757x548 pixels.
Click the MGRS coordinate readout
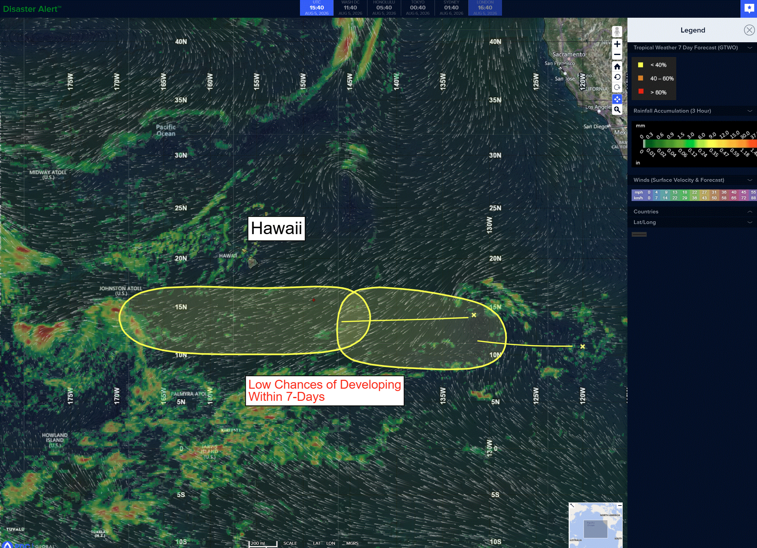(x=352, y=543)
